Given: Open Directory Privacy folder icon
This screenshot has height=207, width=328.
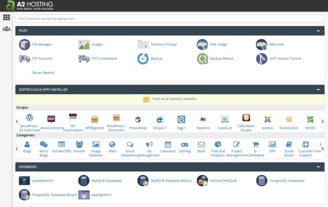Looking at the screenshot, I should click(143, 44).
